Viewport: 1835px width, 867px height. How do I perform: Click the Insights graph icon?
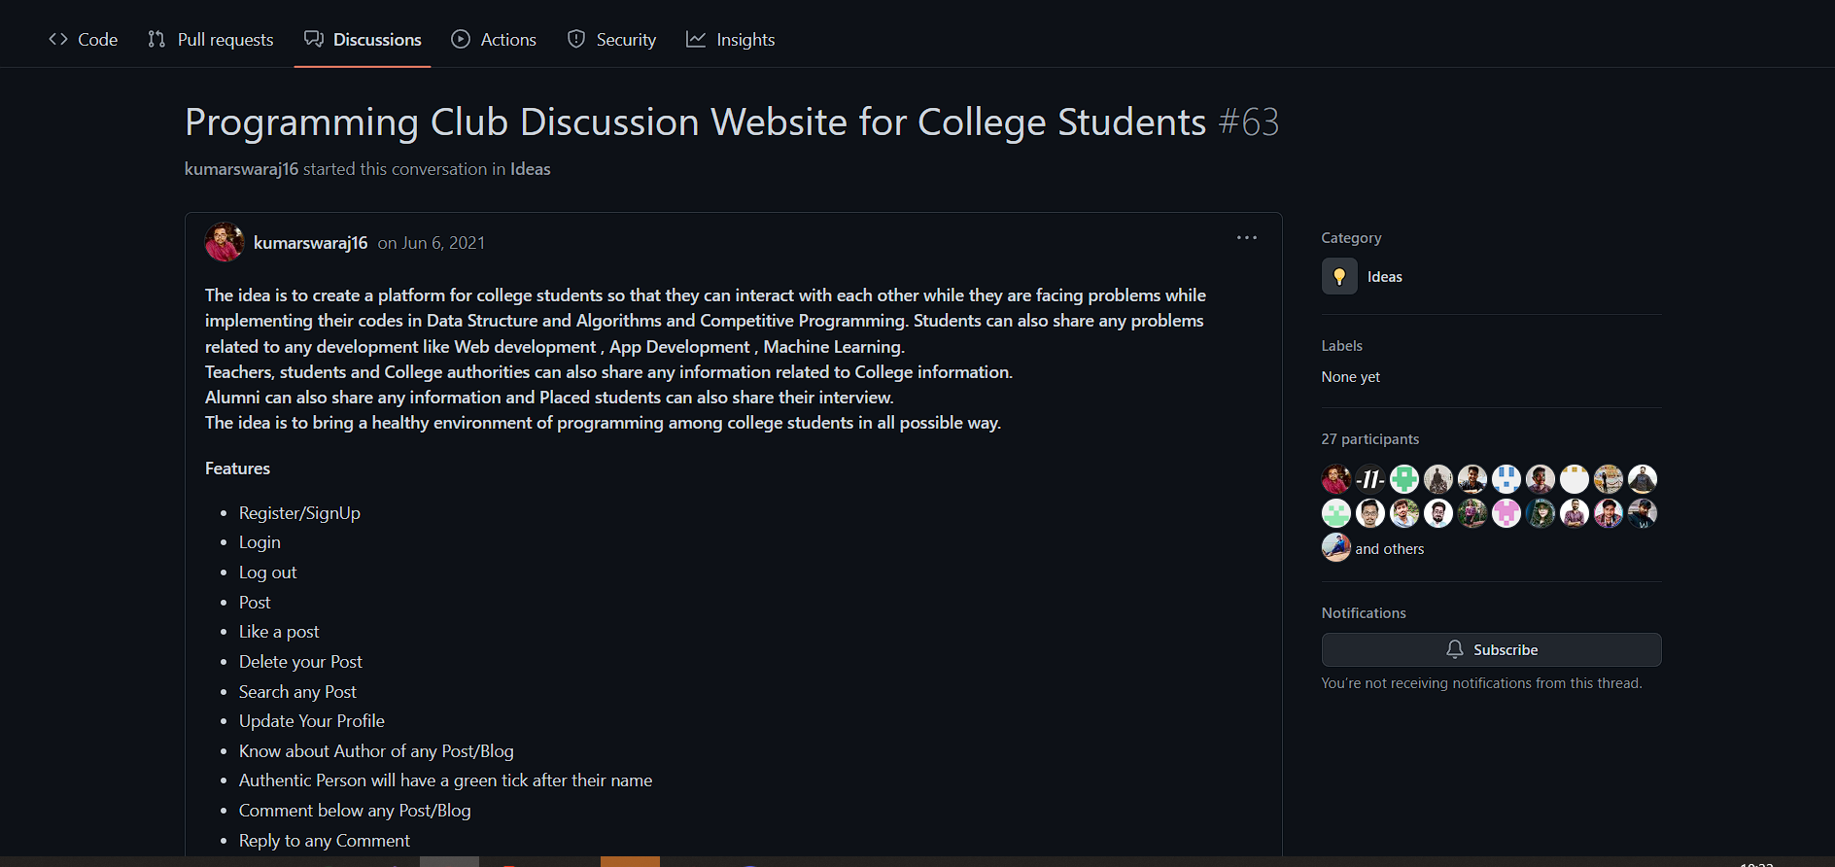695,39
